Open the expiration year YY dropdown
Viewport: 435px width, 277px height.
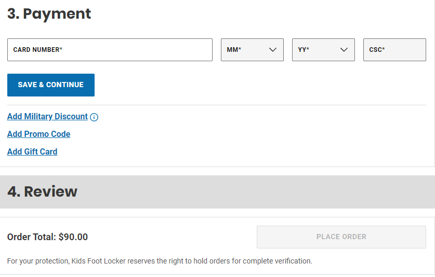point(323,50)
